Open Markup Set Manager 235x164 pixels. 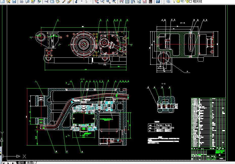[x=144, y=2]
